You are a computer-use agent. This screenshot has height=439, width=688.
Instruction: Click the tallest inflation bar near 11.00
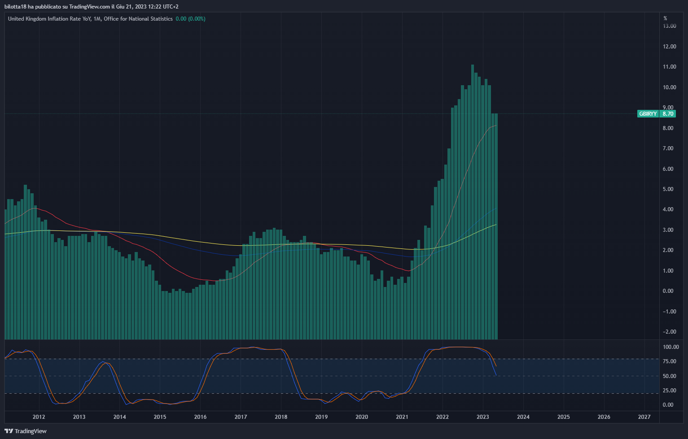473,202
